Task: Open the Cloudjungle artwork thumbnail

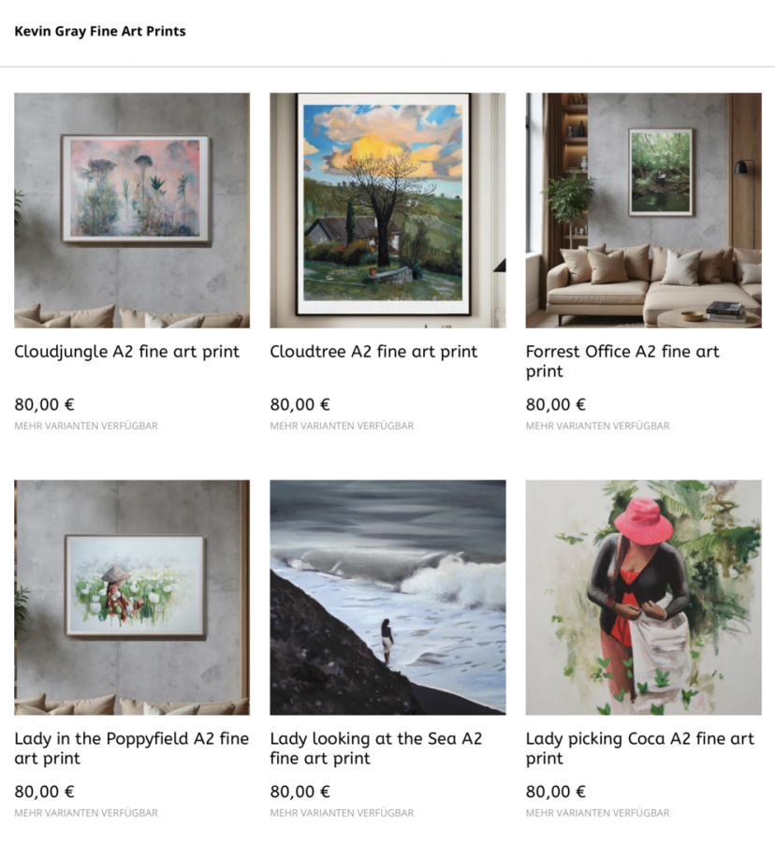Action: [x=132, y=210]
